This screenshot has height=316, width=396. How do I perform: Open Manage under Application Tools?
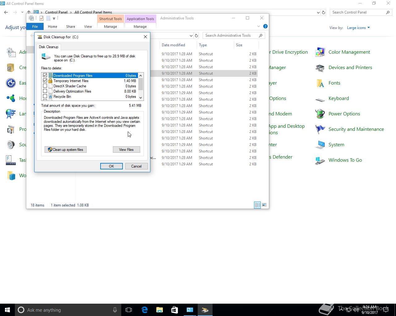[140, 27]
